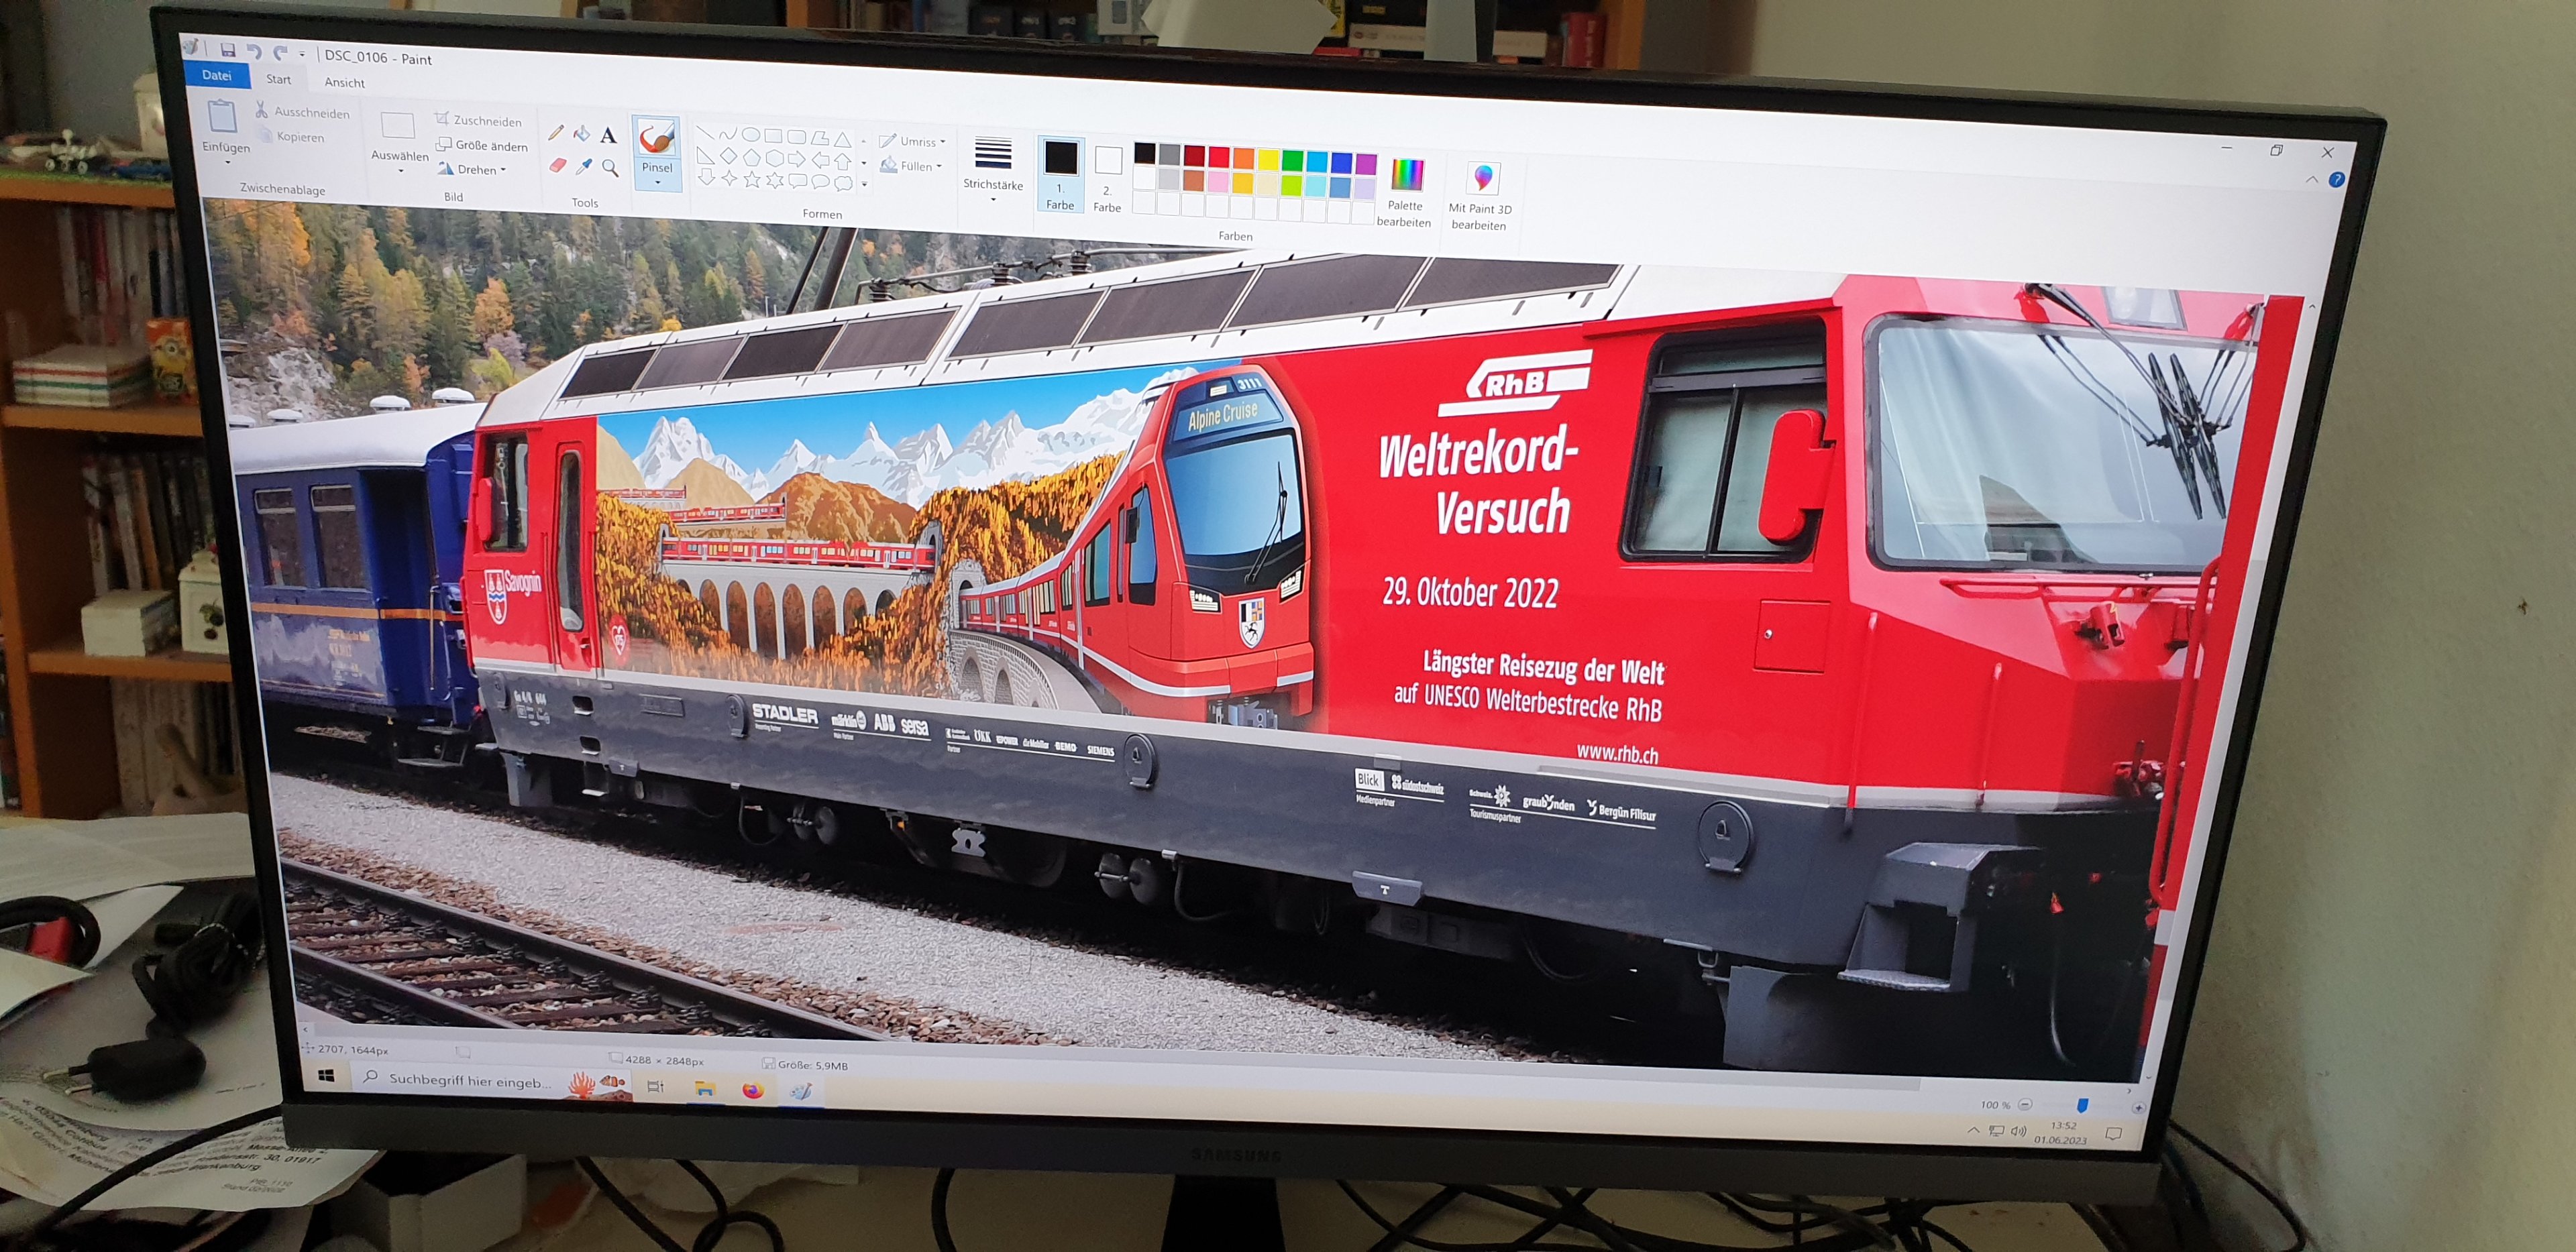The width and height of the screenshot is (2576, 1252).
Task: Expand the Einfügen dropdown arrow
Action: tap(227, 162)
